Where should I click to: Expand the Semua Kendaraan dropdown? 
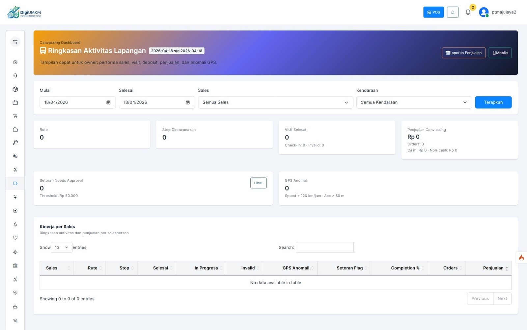(414, 102)
